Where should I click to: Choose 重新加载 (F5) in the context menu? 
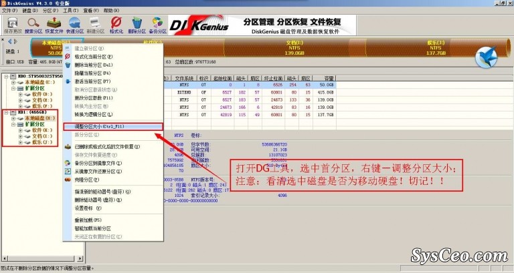113,220
